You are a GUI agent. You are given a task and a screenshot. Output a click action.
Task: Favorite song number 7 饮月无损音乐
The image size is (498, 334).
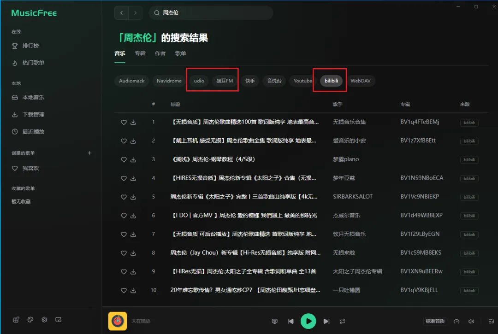(x=124, y=234)
